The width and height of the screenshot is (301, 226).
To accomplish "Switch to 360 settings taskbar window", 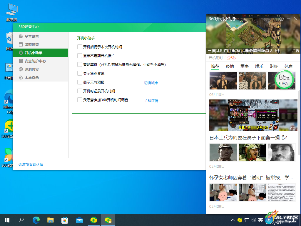I will coord(108,220).
